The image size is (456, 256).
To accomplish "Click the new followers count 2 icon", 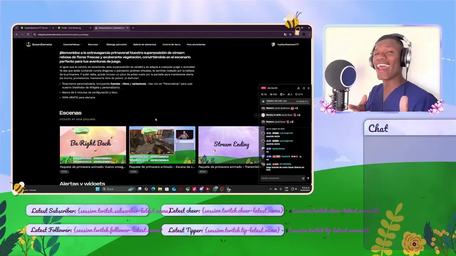I will (x=290, y=95).
